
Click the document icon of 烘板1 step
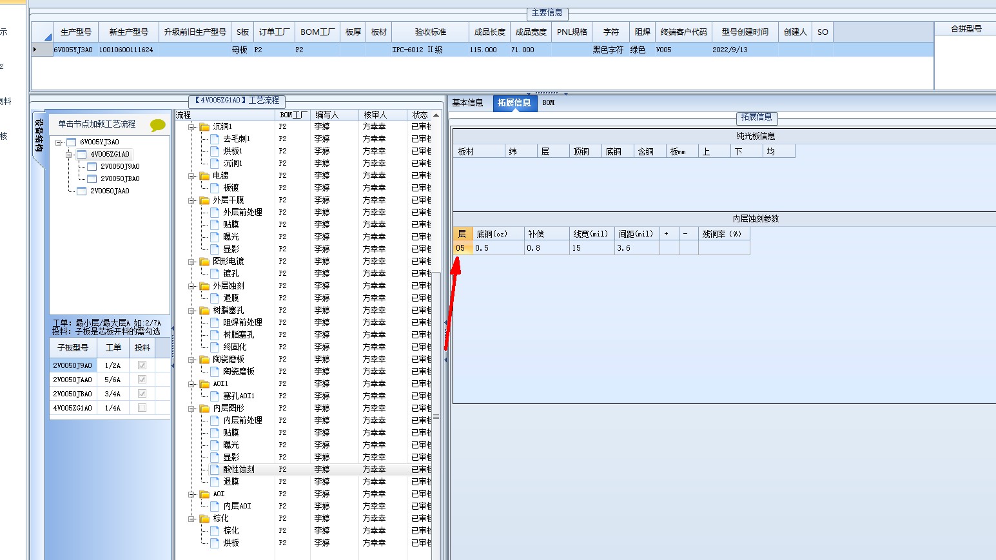coord(215,151)
